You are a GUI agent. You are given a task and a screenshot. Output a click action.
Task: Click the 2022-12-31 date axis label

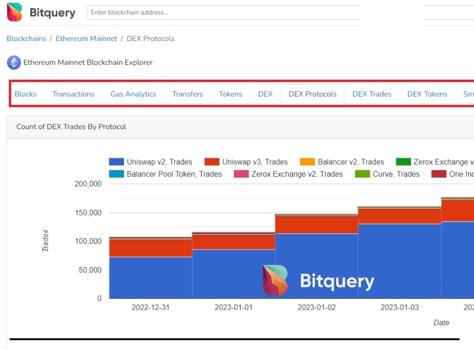151,307
